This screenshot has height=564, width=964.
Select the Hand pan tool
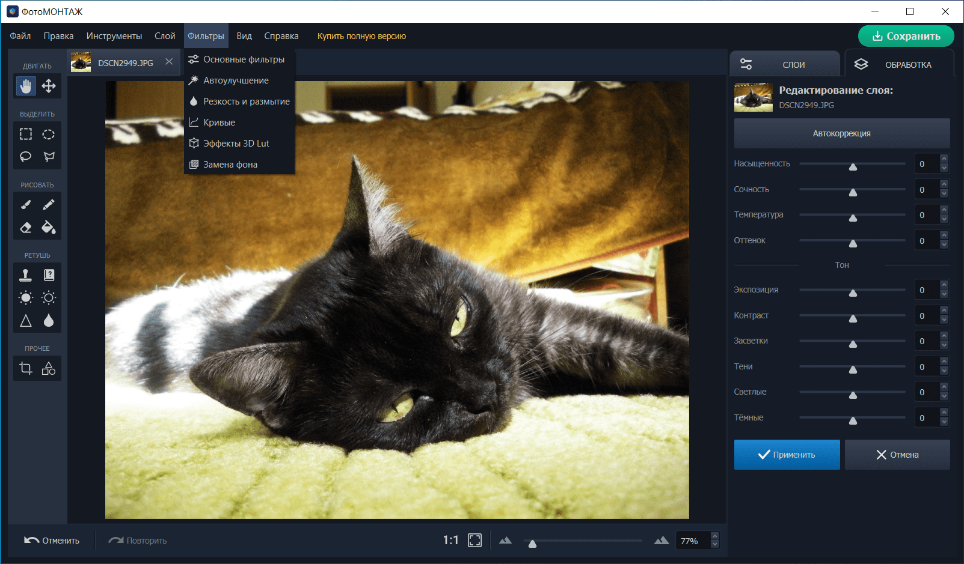[x=26, y=86]
